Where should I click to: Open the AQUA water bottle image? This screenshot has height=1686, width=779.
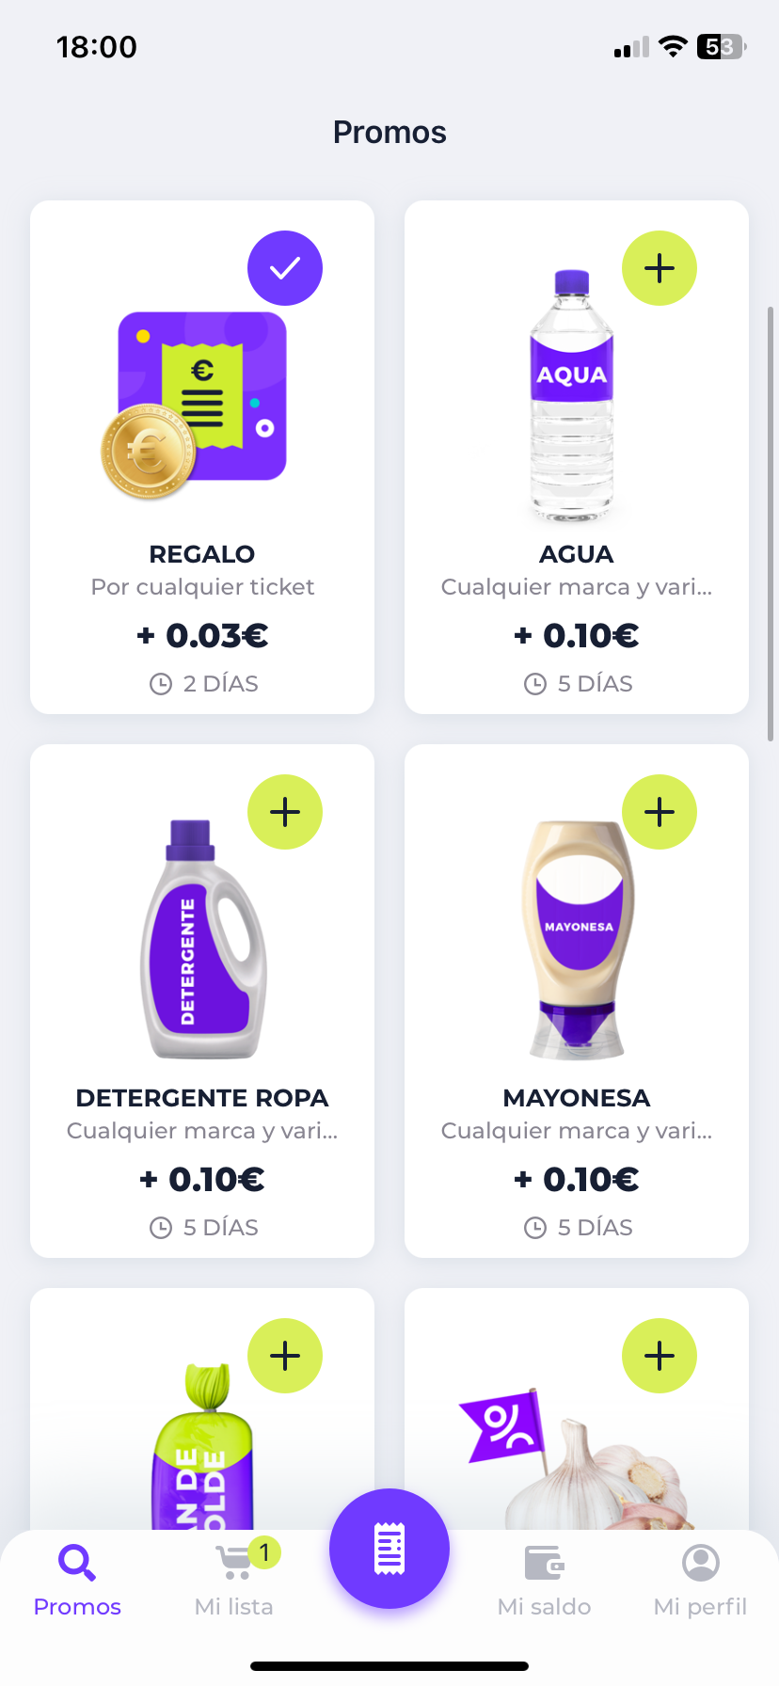click(572, 395)
